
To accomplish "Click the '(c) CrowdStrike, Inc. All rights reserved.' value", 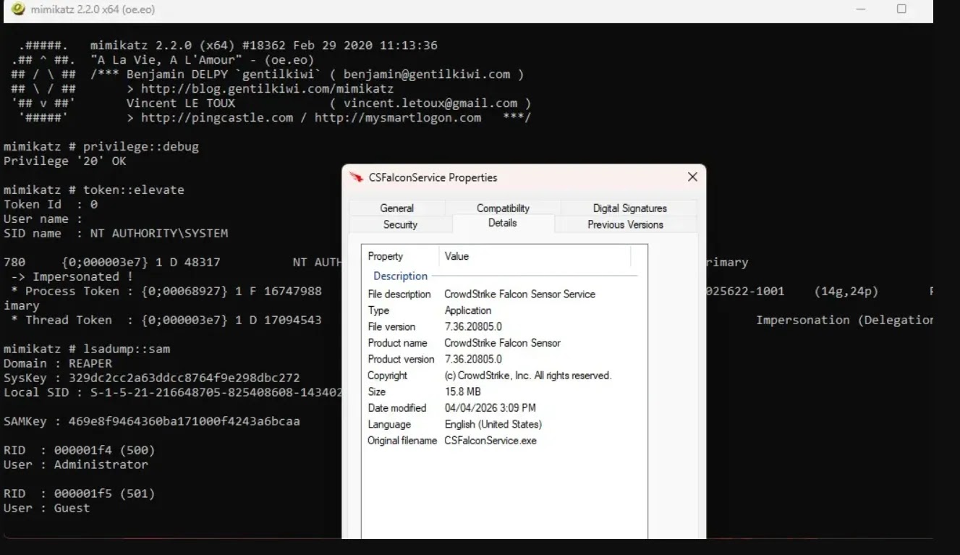I will coord(528,376).
